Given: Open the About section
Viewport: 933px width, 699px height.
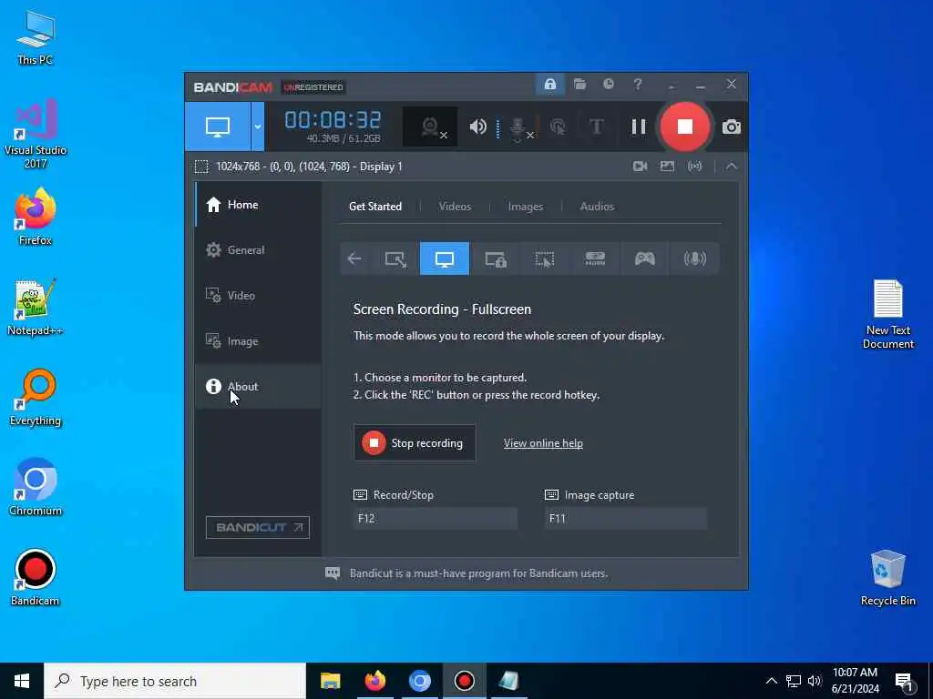Looking at the screenshot, I should 258,386.
